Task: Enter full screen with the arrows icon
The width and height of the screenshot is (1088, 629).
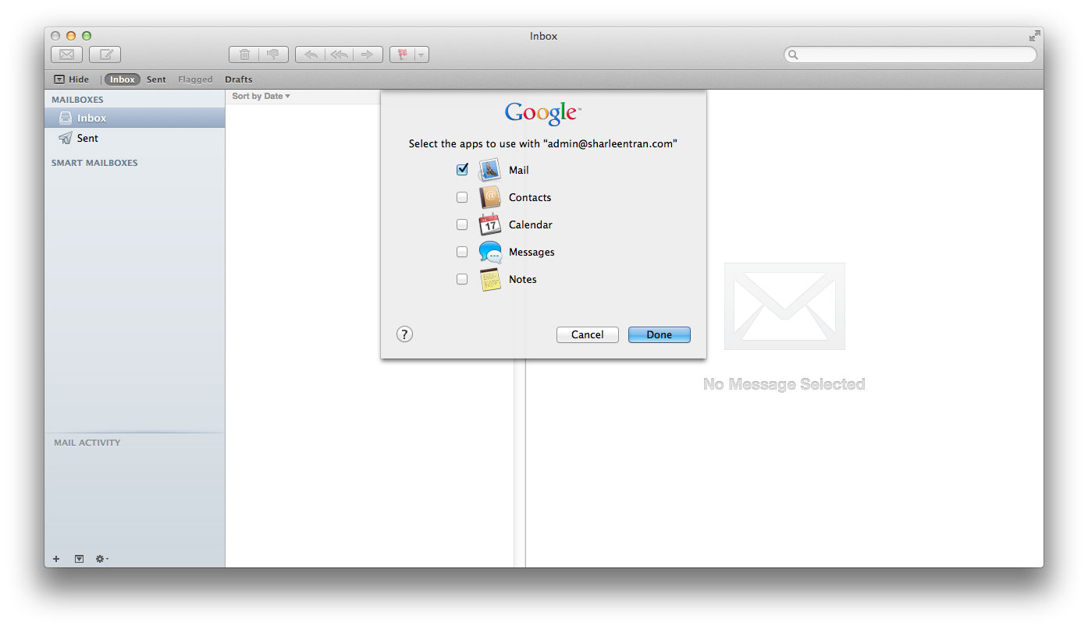Action: [x=1034, y=36]
